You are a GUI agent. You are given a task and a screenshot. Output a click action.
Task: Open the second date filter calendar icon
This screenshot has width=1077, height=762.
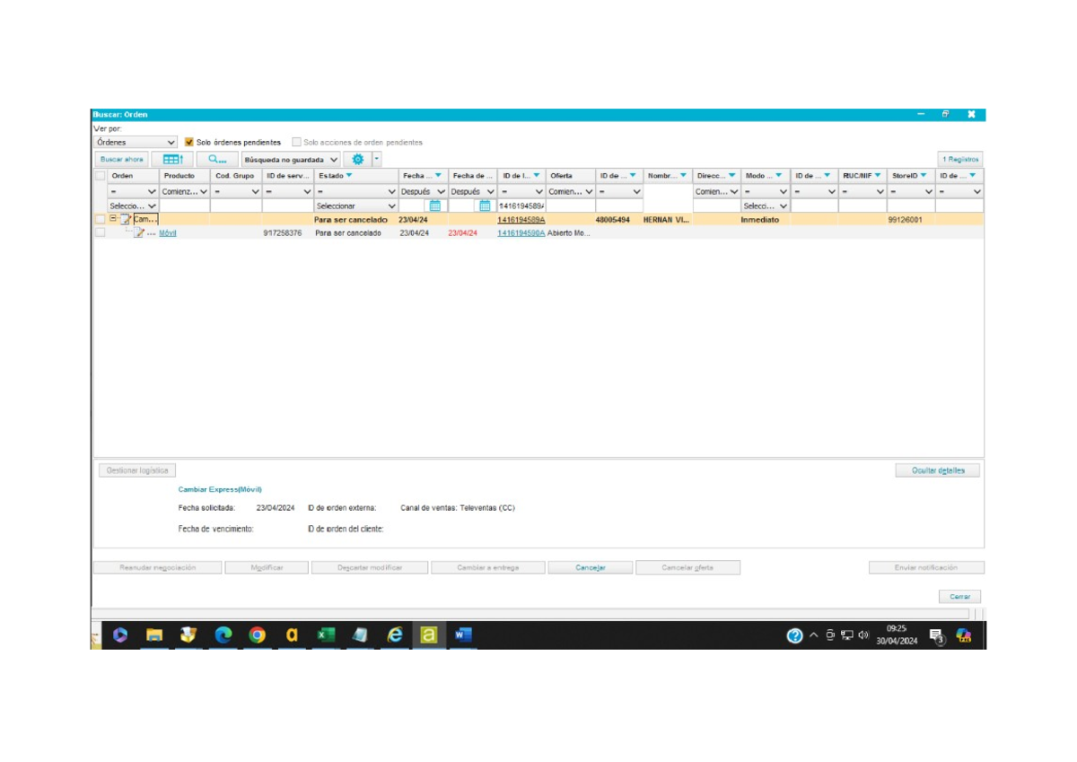click(x=485, y=206)
